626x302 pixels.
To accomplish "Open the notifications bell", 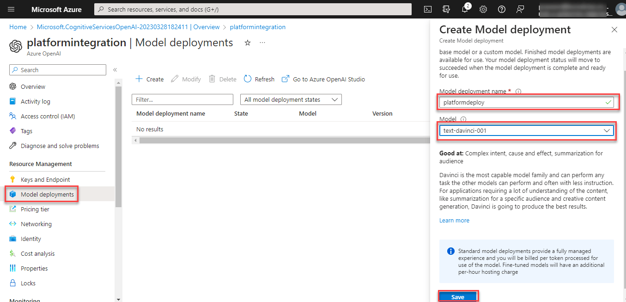I will click(465, 9).
